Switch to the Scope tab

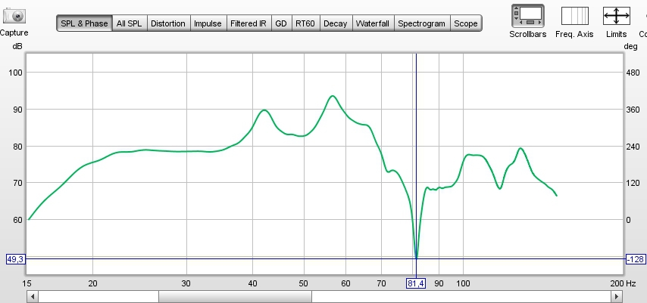point(466,23)
